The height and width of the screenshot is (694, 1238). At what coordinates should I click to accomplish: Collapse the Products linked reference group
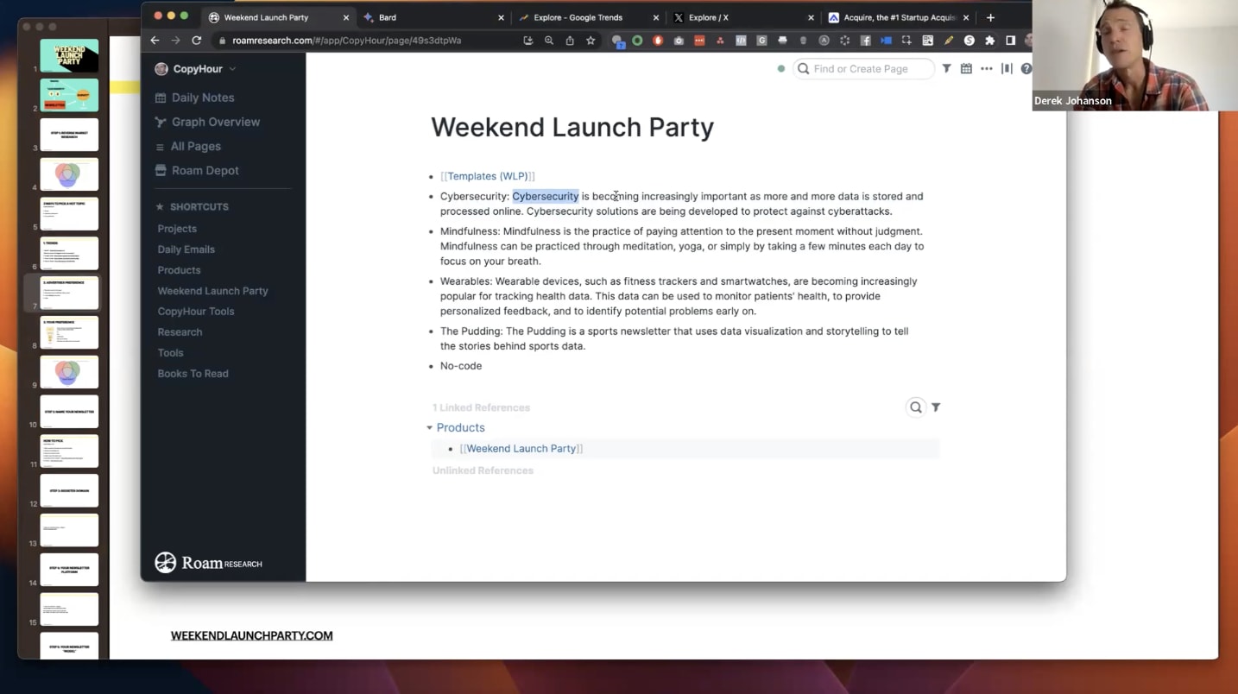[429, 427]
